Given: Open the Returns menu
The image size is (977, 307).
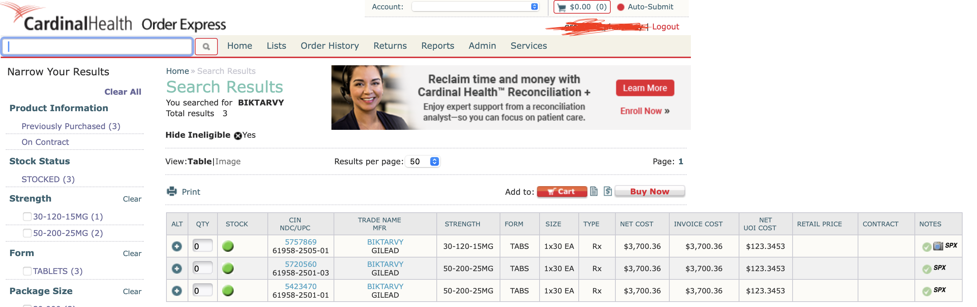Looking at the screenshot, I should (x=390, y=46).
